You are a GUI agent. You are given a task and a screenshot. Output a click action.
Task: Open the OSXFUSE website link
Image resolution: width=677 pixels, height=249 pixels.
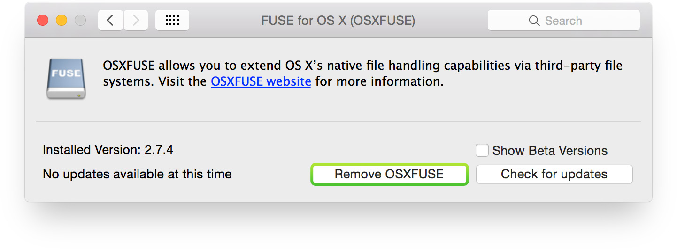pyautogui.click(x=261, y=81)
